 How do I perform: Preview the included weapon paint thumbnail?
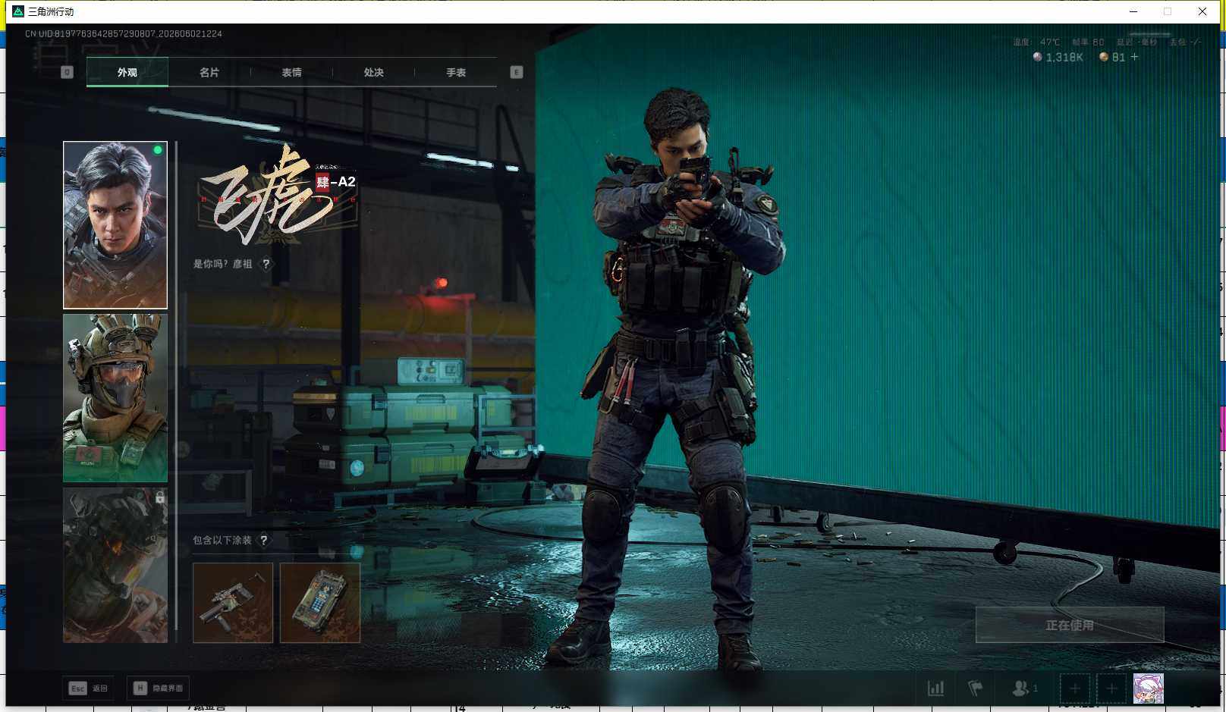click(233, 603)
